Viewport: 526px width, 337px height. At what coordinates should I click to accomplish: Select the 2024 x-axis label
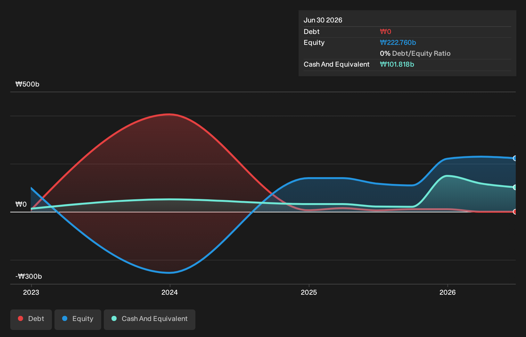click(x=169, y=292)
